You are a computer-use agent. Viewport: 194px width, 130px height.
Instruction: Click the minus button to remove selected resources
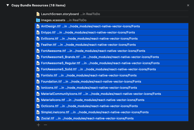coord(45,125)
